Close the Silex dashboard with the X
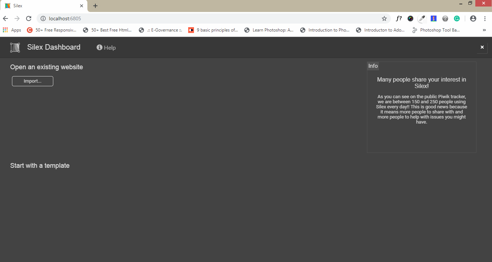 [482, 47]
